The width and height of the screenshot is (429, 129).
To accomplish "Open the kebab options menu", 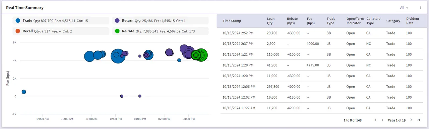I will point(421,7).
